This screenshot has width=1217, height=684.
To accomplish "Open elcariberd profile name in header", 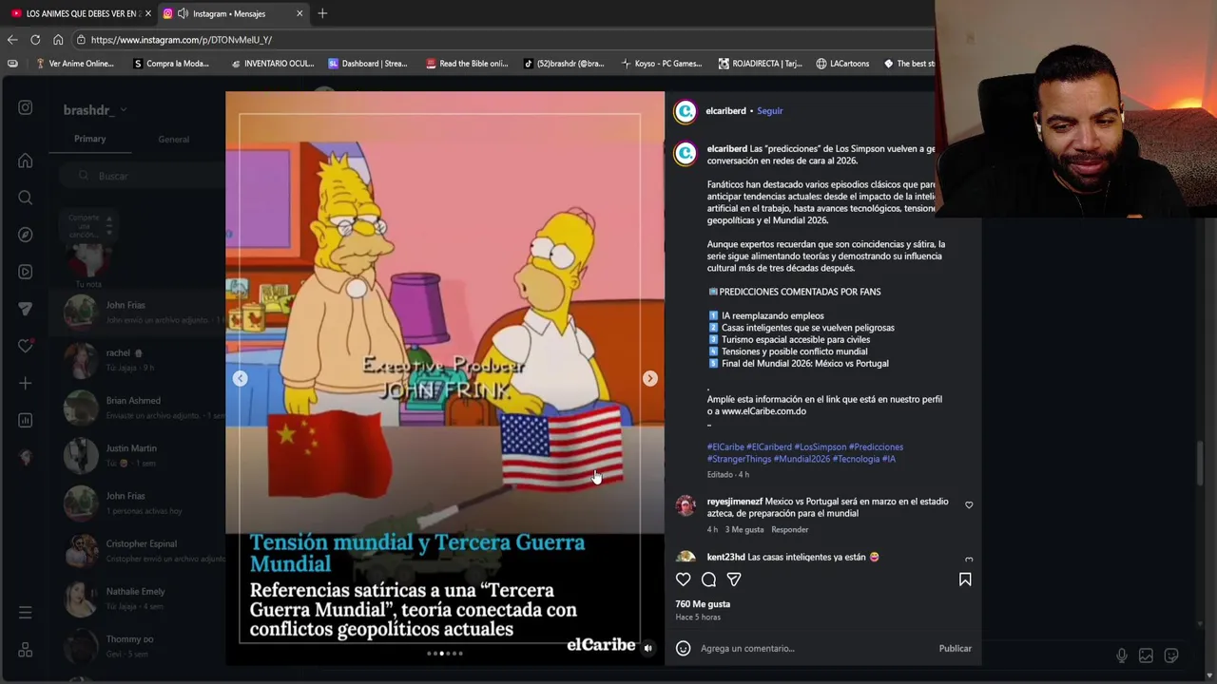I will pos(725,111).
